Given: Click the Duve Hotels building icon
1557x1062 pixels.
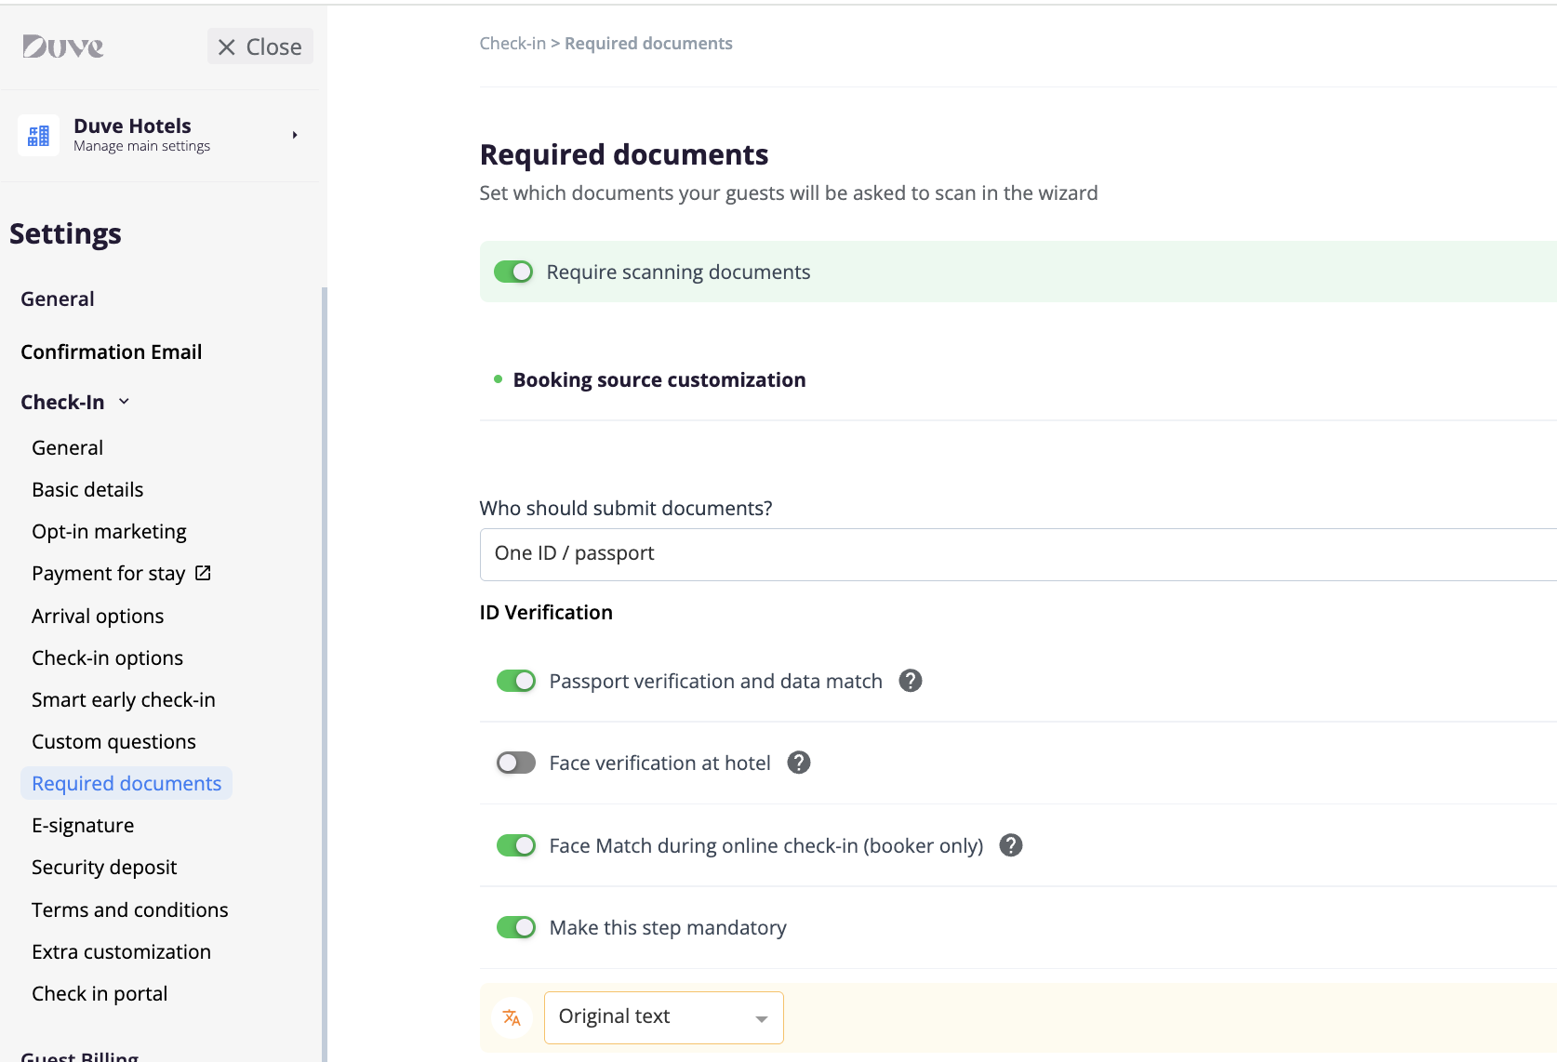Looking at the screenshot, I should coord(38,136).
